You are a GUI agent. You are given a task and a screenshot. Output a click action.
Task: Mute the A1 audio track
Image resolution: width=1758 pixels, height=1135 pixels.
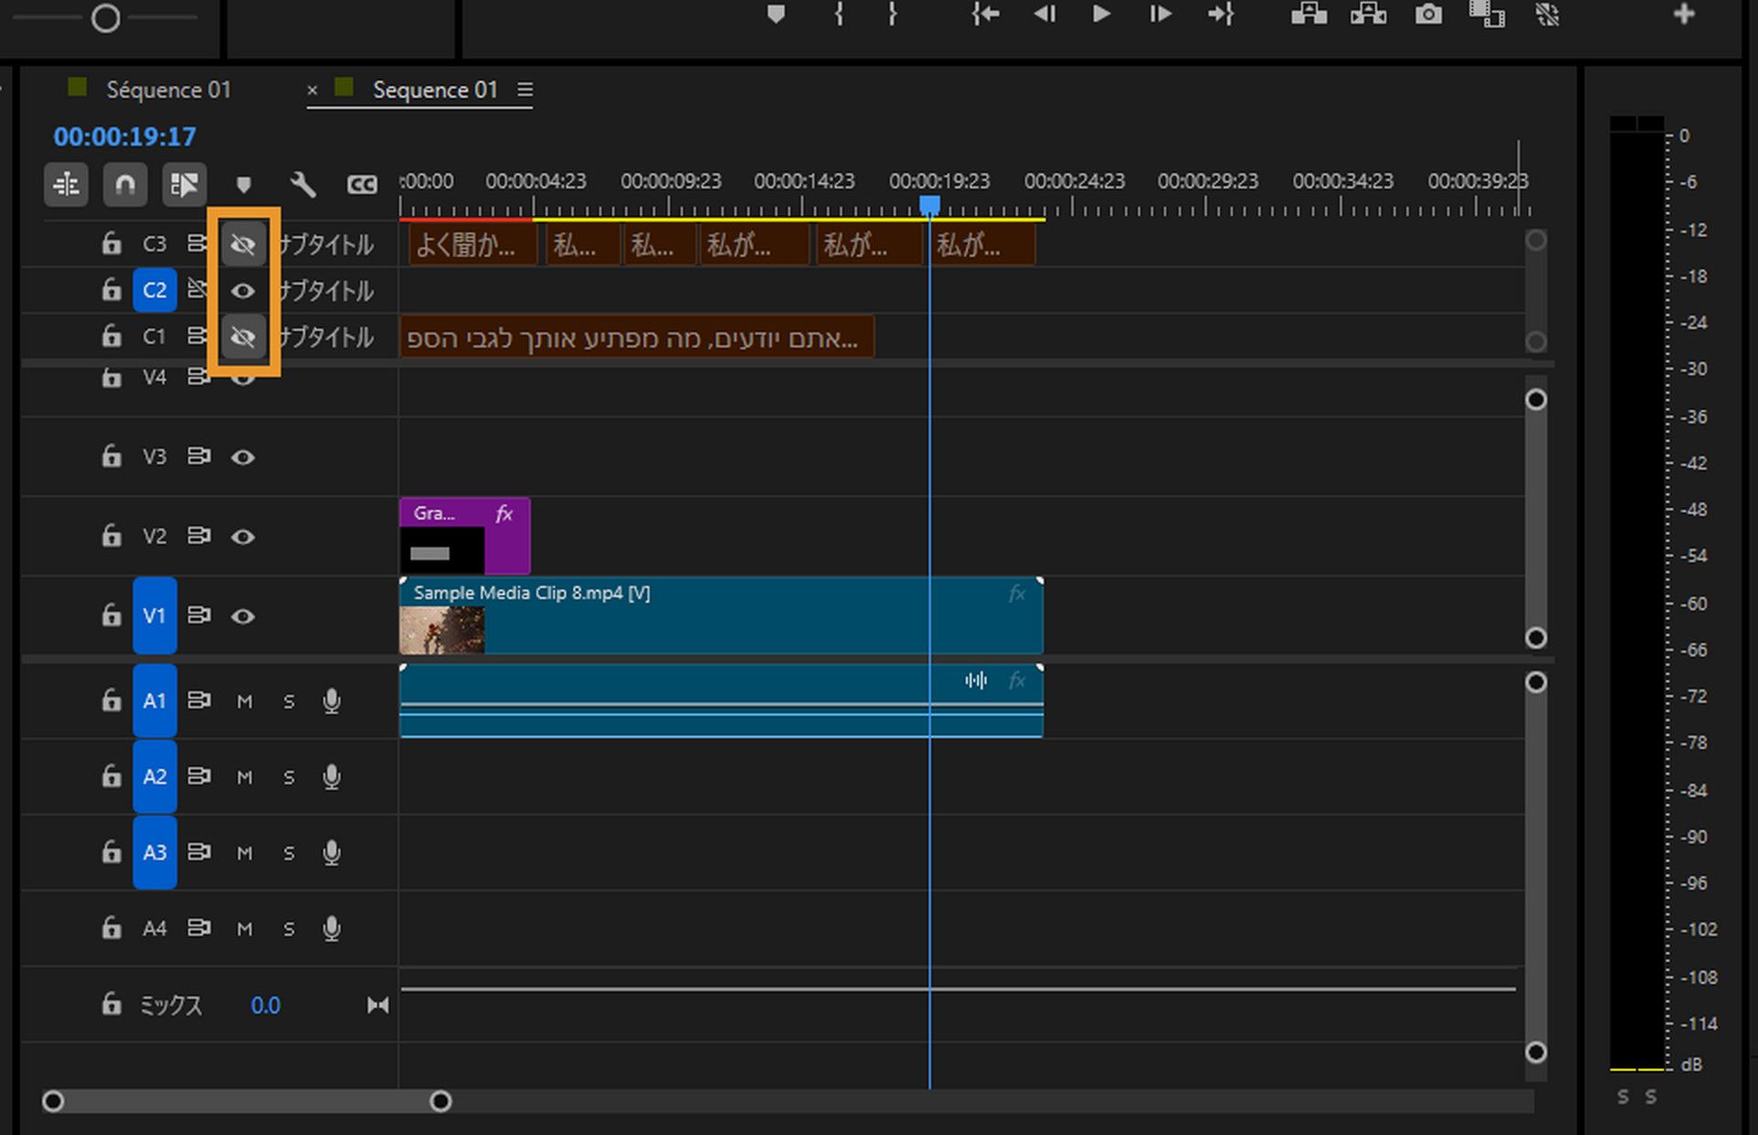(244, 702)
